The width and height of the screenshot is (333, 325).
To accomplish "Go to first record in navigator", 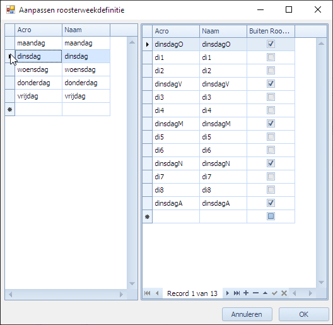I will [147, 293].
